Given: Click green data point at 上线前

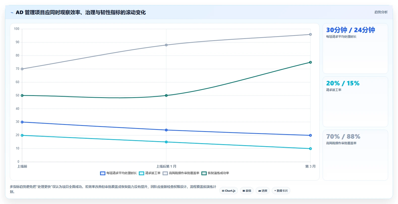Looking at the screenshot, I should point(22,95).
